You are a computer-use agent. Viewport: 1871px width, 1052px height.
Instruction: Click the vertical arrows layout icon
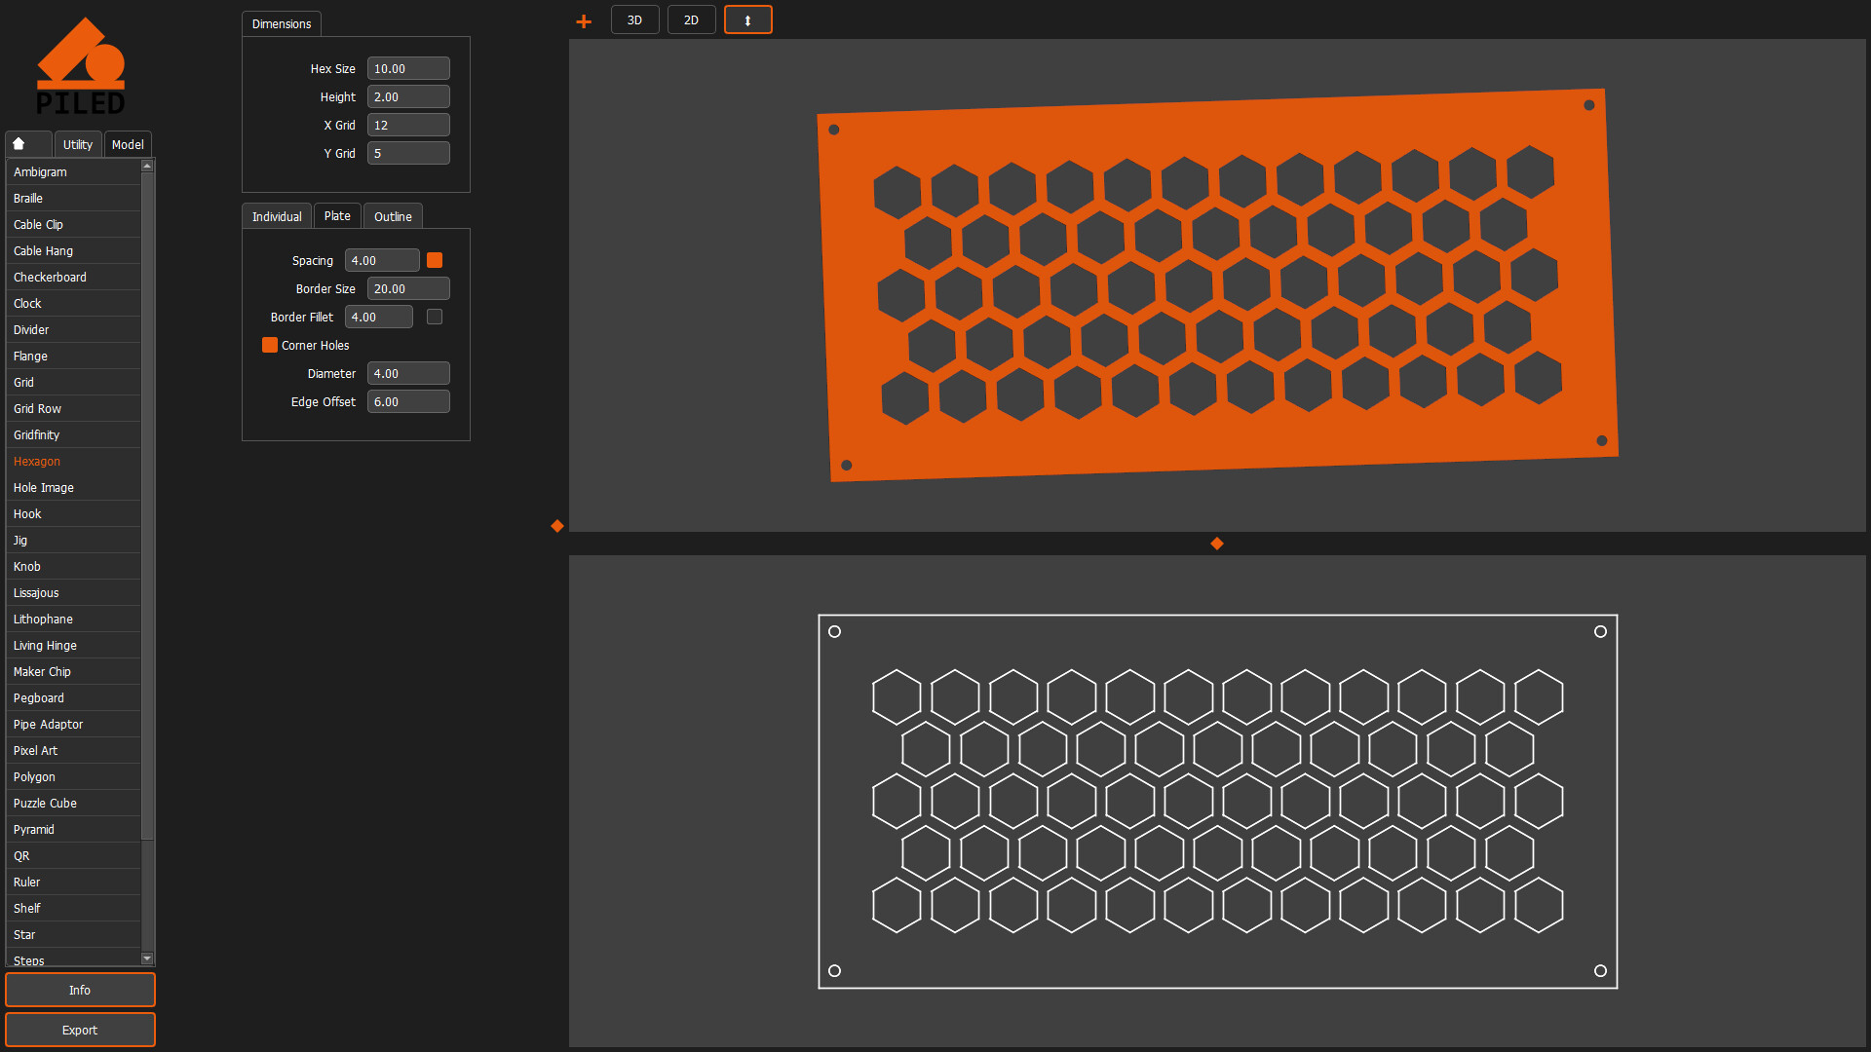click(747, 19)
